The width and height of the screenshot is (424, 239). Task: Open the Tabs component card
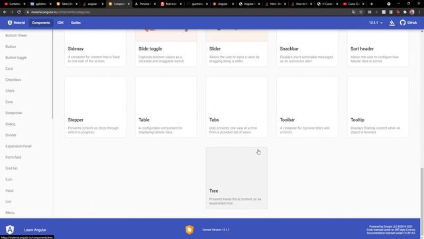point(237,107)
